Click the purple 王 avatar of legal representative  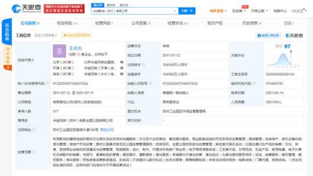(x=59, y=51)
